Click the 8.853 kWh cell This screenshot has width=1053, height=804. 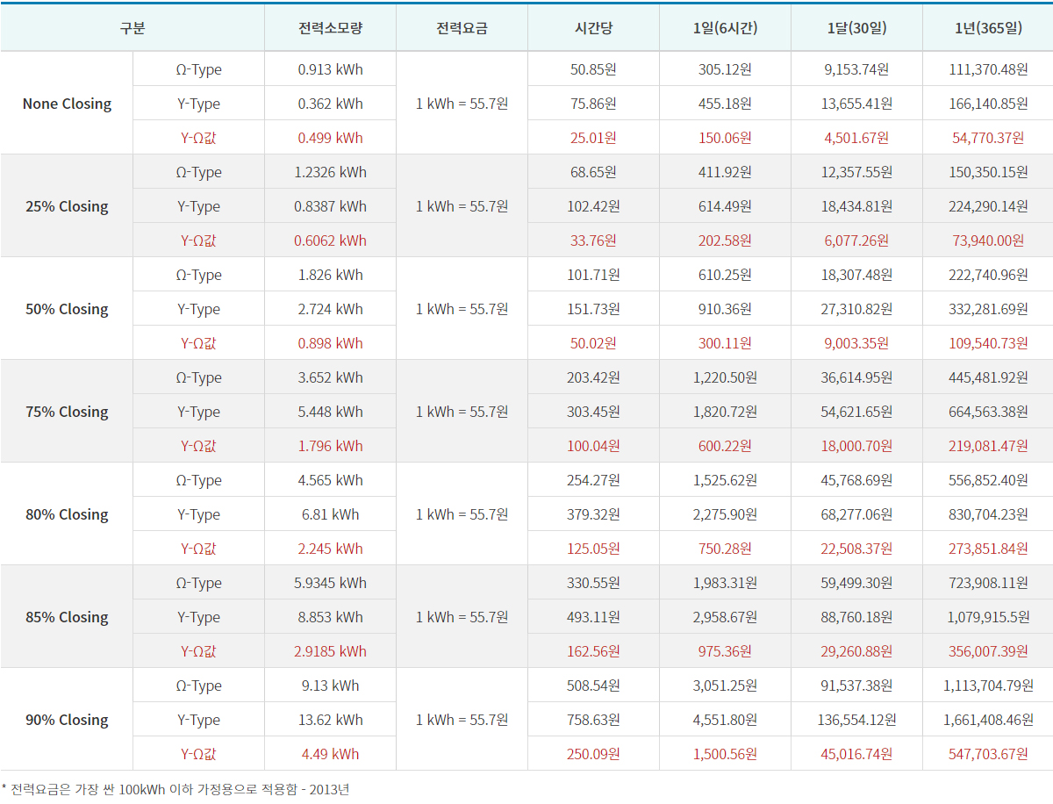(x=330, y=617)
